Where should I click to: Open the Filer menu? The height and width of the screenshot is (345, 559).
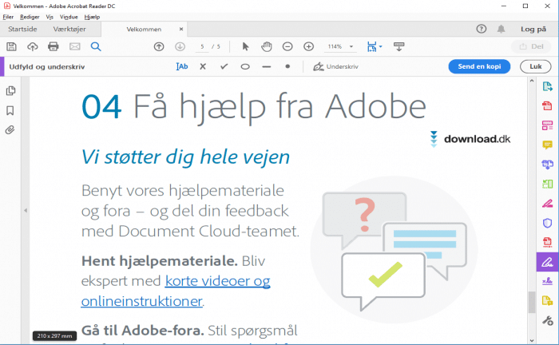click(x=8, y=17)
